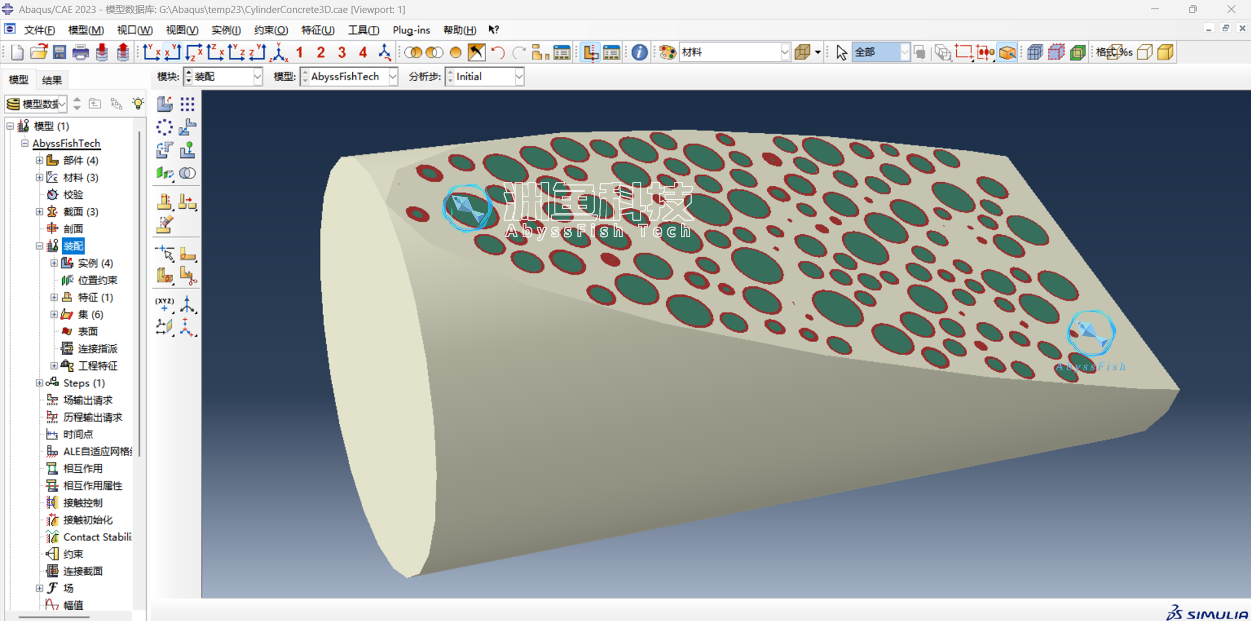This screenshot has height=621, width=1251.
Task: Toggle the red dashed cube display
Action: coord(1056,52)
